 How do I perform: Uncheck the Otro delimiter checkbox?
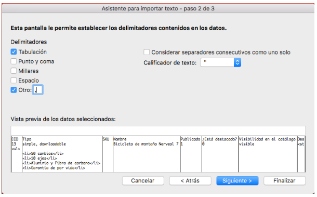coord(14,90)
